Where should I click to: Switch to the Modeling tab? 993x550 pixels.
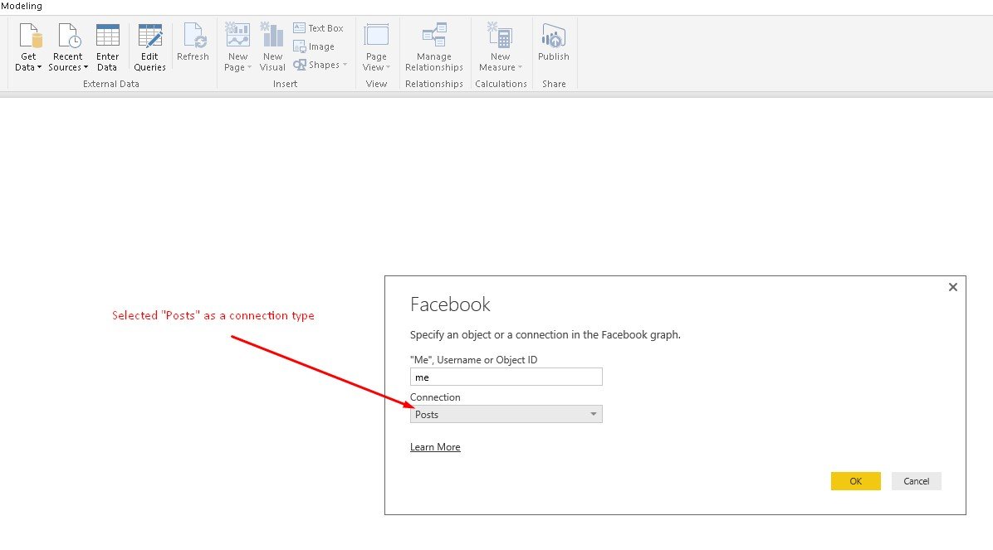(x=22, y=6)
